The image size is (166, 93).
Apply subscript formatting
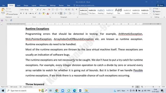click(x=33, y=13)
